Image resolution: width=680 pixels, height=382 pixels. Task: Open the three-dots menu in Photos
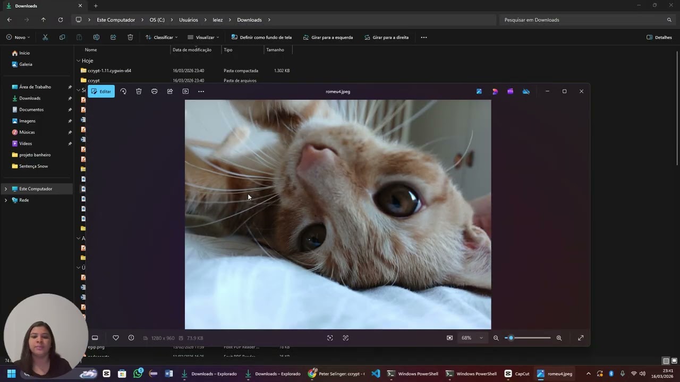click(x=201, y=91)
